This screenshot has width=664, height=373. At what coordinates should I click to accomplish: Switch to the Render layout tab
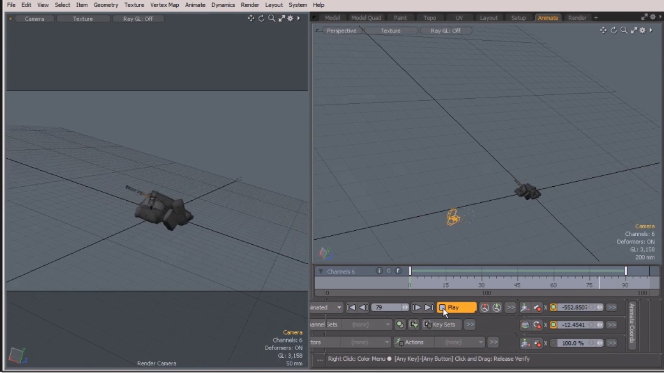(577, 18)
